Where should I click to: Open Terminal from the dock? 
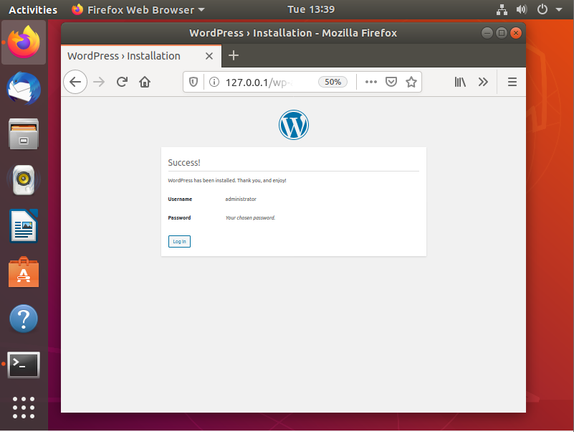24,365
